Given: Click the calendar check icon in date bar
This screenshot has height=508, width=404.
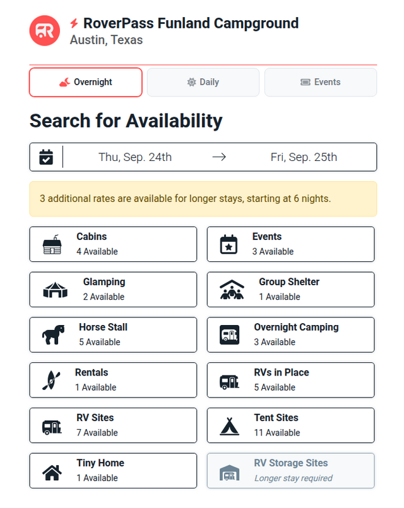Looking at the screenshot, I should [x=46, y=157].
